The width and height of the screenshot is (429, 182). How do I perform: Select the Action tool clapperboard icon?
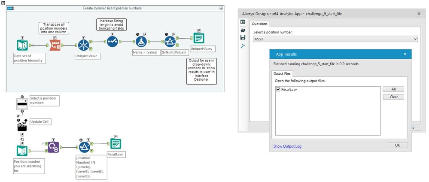22,125
